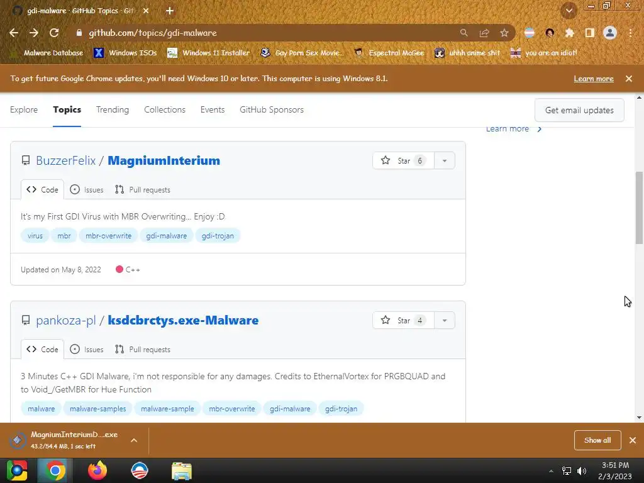
Task: Open ksdcbrctys.exe-Malware repository
Action: click(x=183, y=320)
